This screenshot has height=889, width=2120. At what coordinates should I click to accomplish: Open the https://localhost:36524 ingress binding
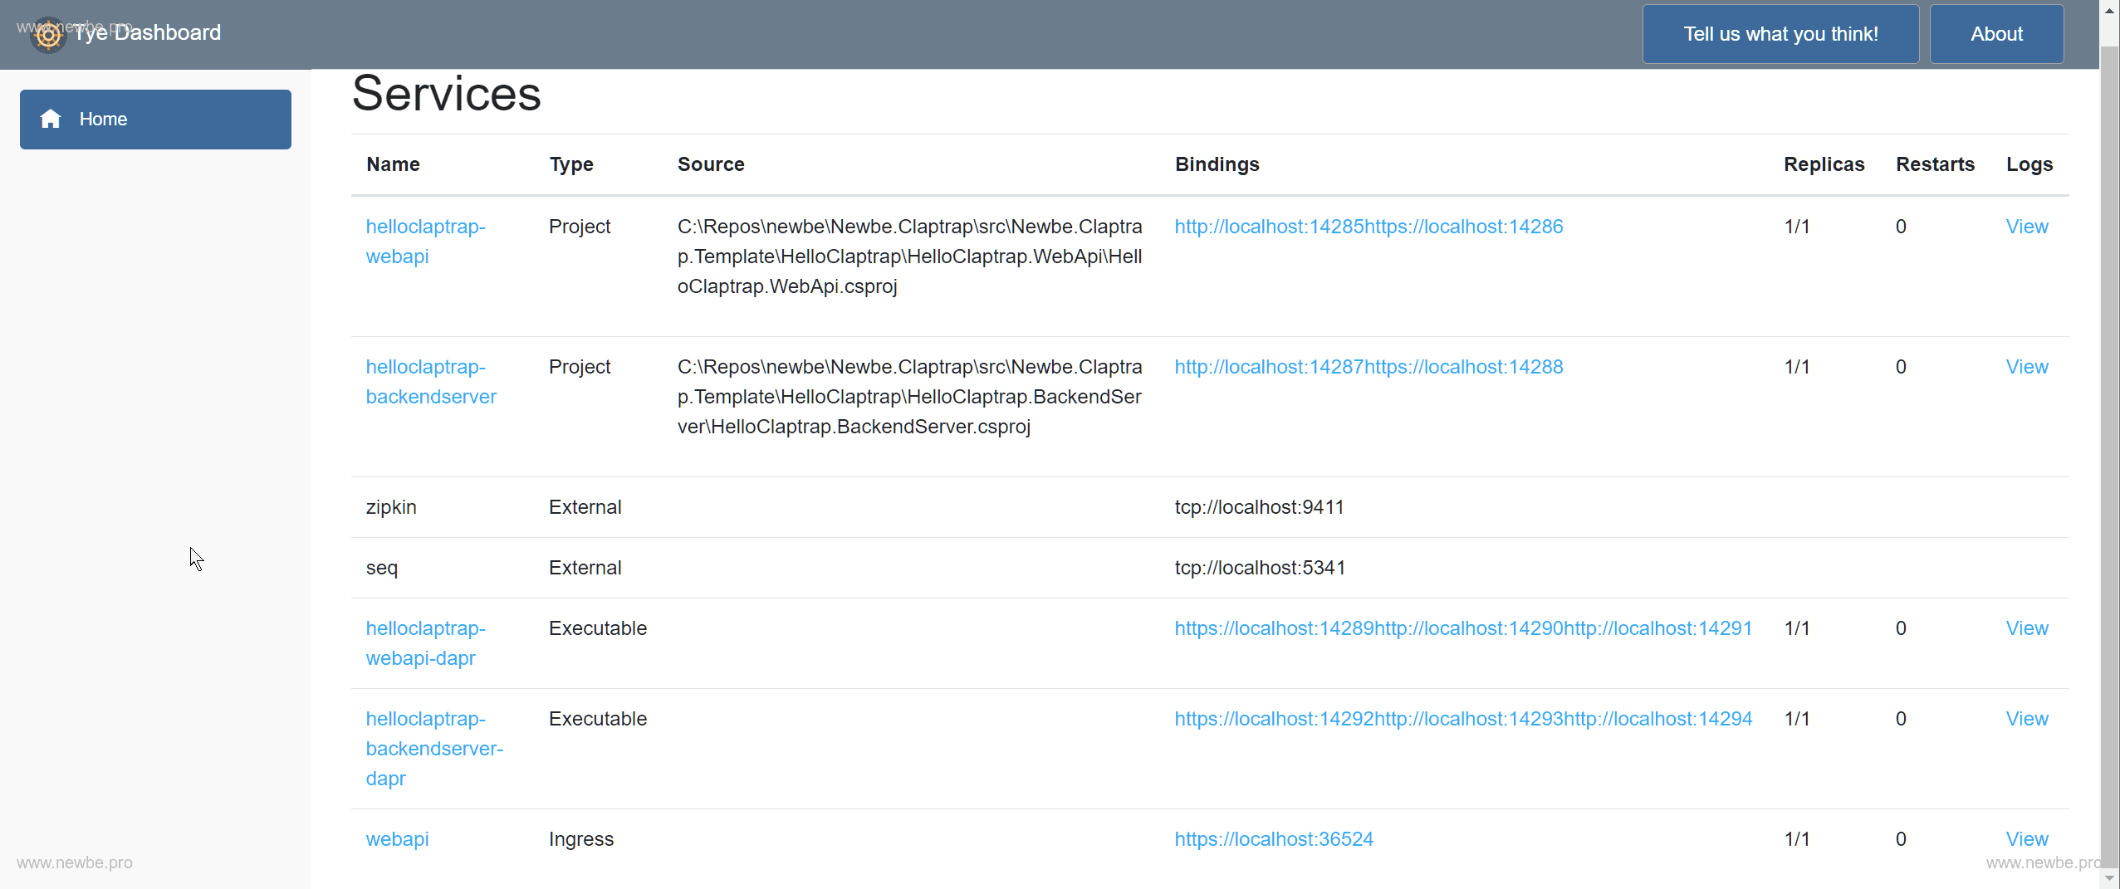pos(1273,839)
